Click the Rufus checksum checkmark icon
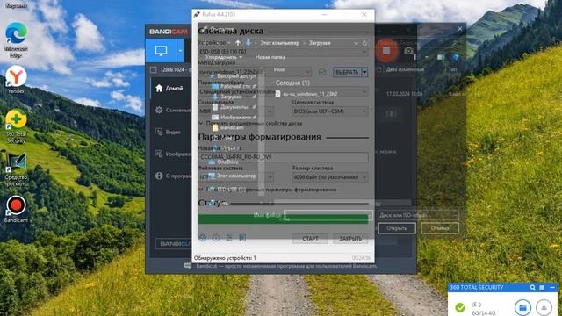Screen dimensions: 562x316 click(322, 72)
